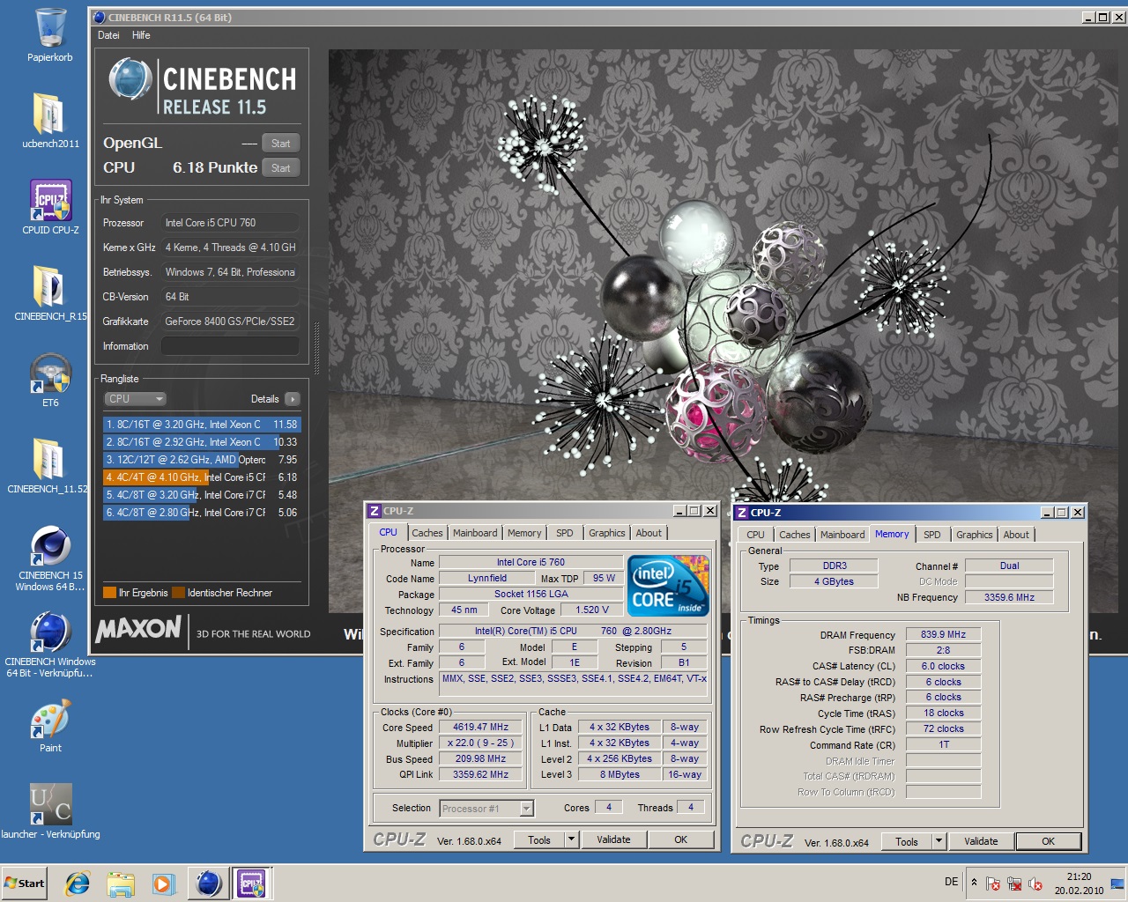Image resolution: width=1128 pixels, height=902 pixels.
Task: Open the Hilfe menu in Cinebench
Action: [x=141, y=35]
